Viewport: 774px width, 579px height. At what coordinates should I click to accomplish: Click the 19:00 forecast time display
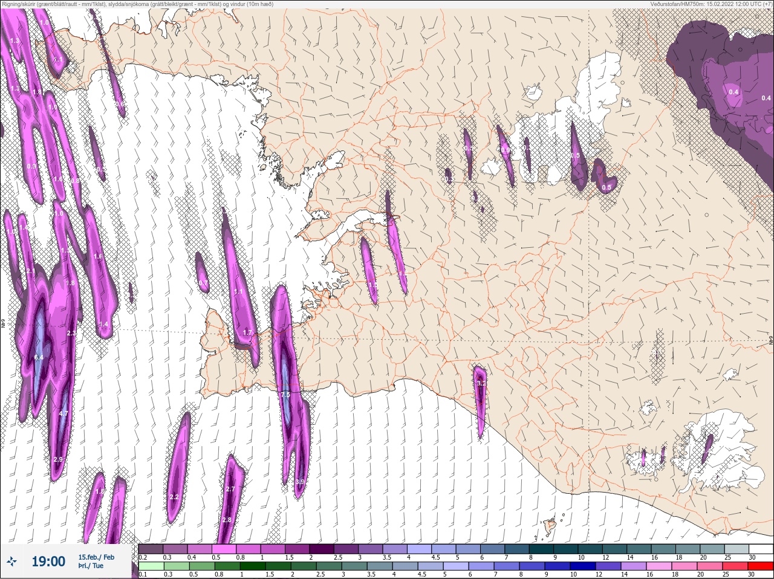pos(48,561)
